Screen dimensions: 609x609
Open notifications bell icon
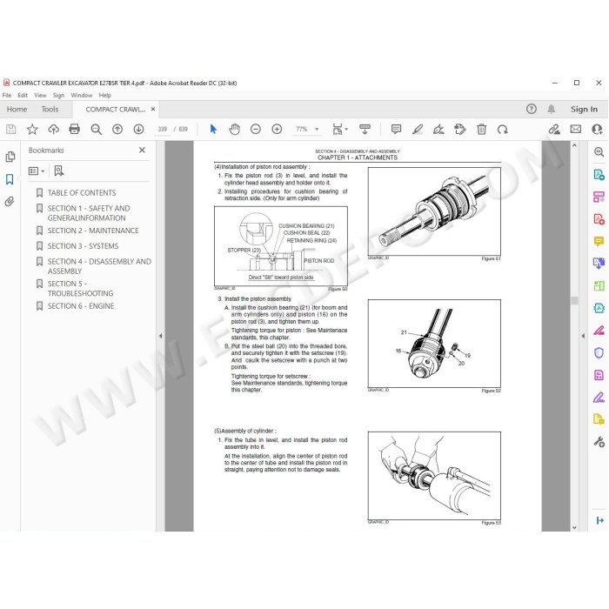551,109
